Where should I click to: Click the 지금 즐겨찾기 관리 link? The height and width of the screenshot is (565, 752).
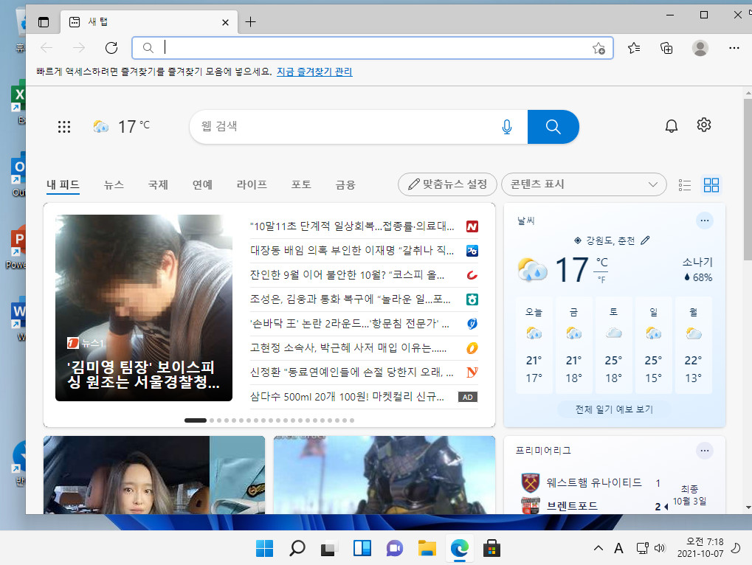(314, 72)
